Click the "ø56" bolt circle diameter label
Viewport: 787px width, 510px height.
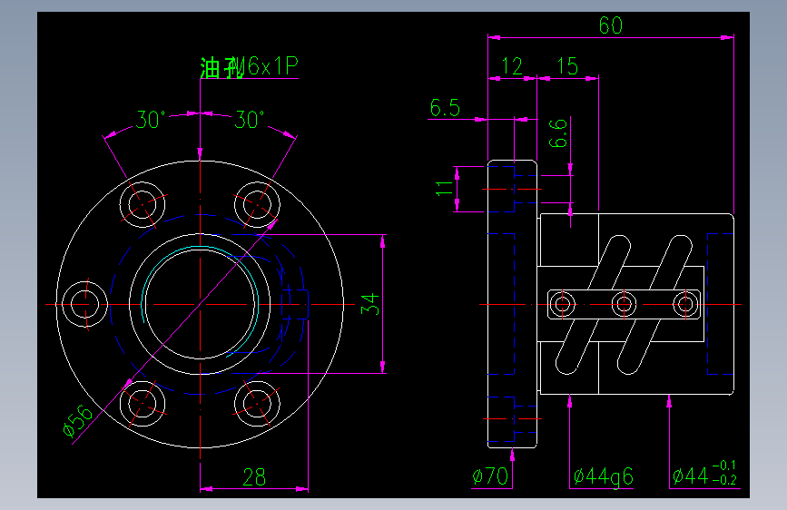pos(78,421)
